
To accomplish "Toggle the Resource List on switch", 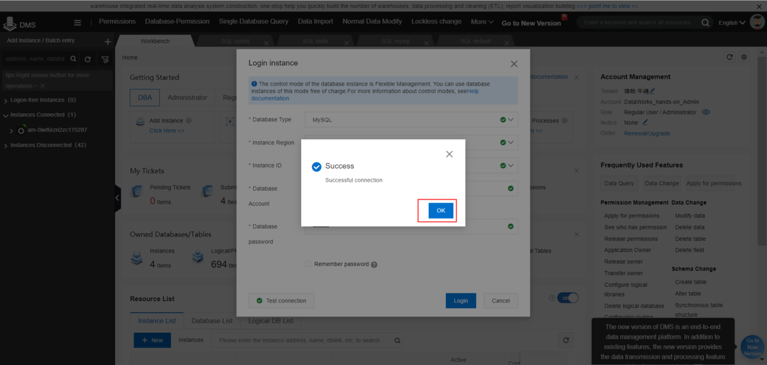I will [568, 298].
